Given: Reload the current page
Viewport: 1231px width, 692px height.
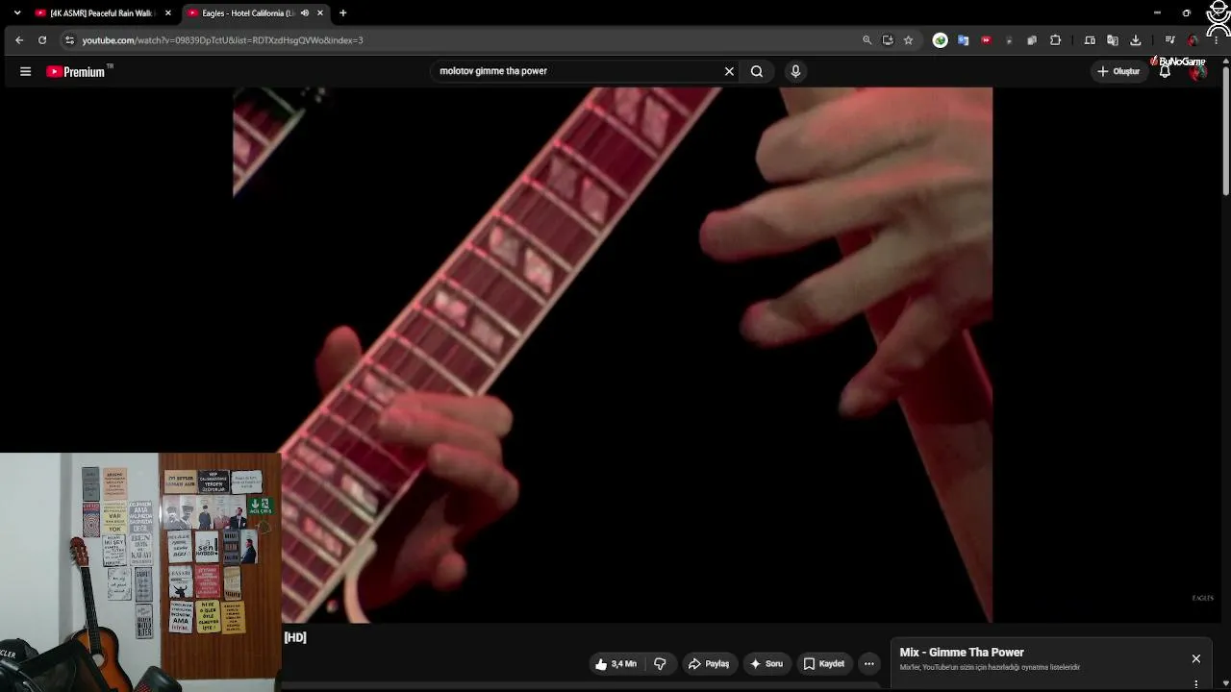Looking at the screenshot, I should 42,40.
